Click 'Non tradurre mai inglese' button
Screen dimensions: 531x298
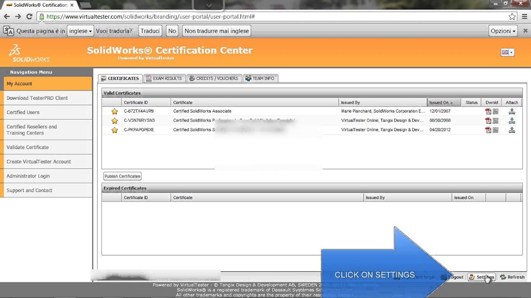[x=217, y=31]
